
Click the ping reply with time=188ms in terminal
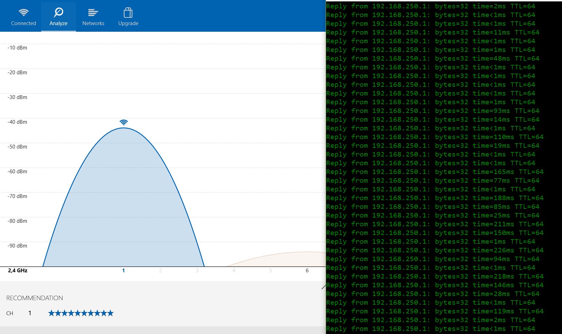click(x=435, y=198)
